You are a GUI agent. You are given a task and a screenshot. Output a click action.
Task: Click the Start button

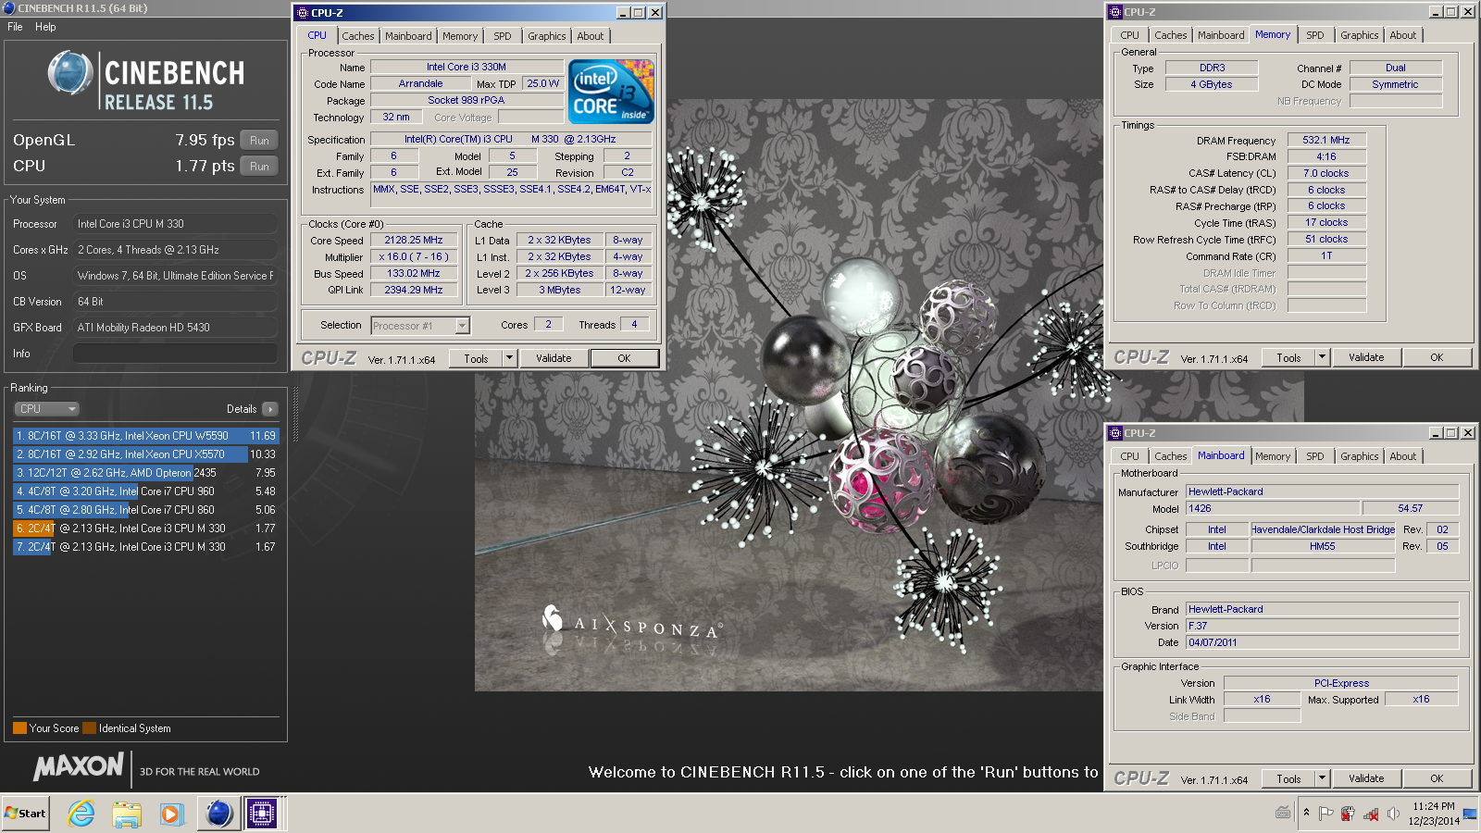click(x=25, y=814)
